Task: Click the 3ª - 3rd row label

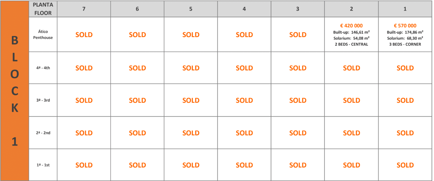Action: (x=43, y=100)
